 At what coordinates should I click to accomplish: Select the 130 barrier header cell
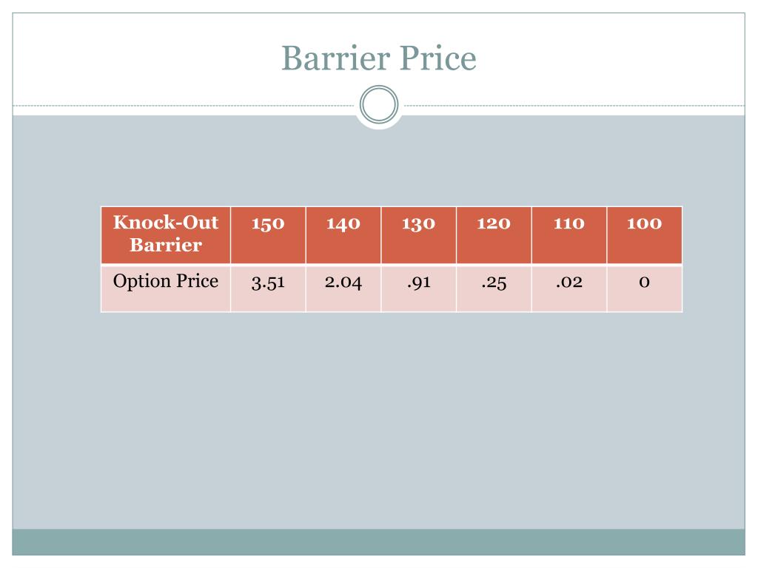pyautogui.click(x=419, y=235)
